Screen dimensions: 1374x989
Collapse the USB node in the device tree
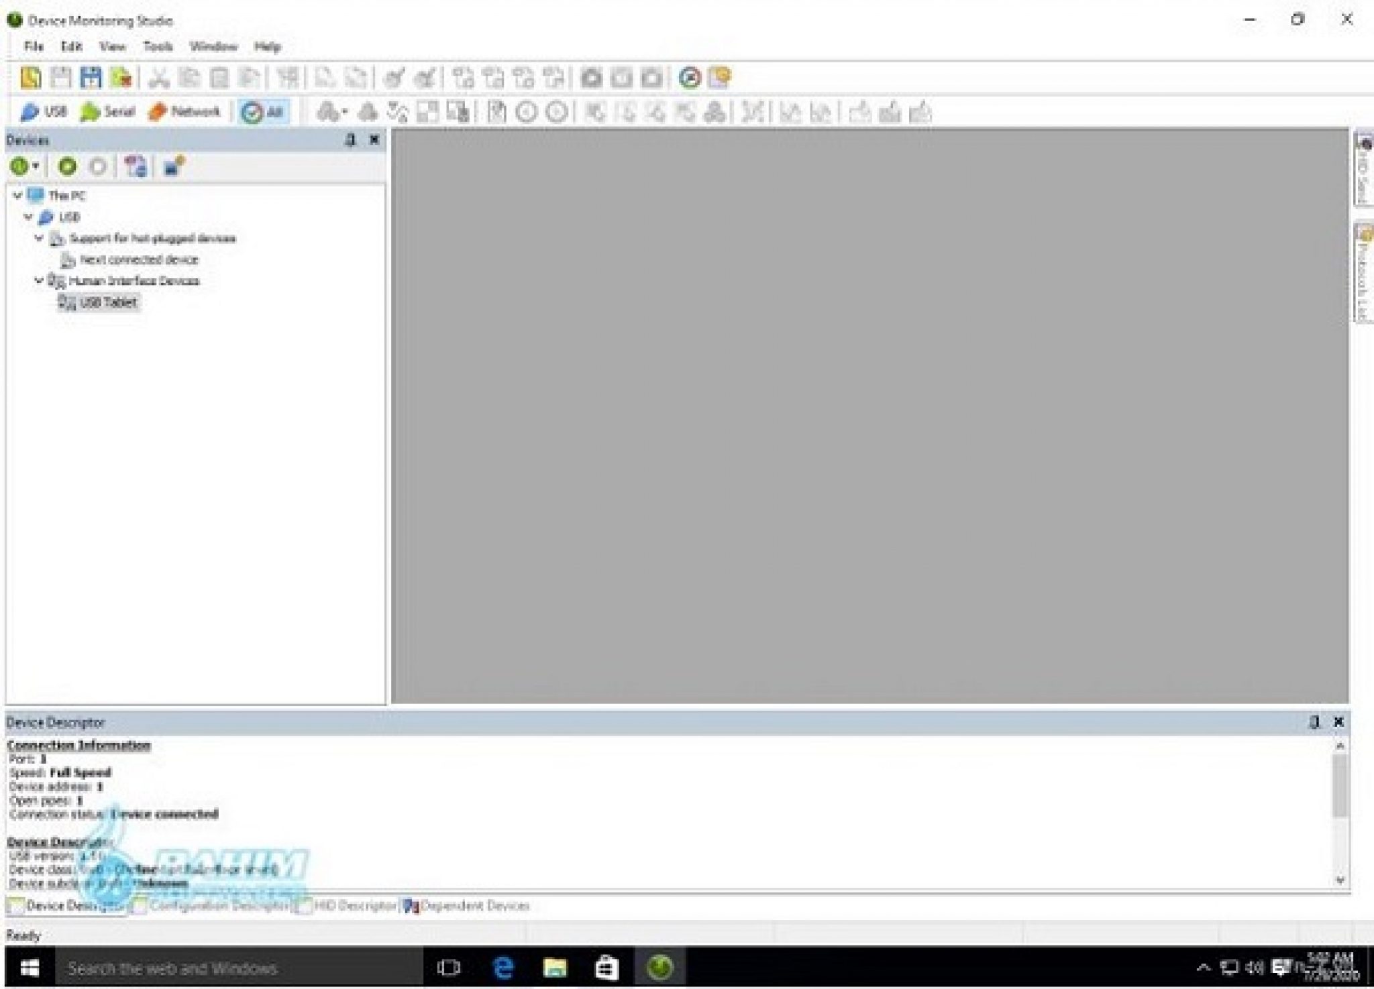pos(28,217)
